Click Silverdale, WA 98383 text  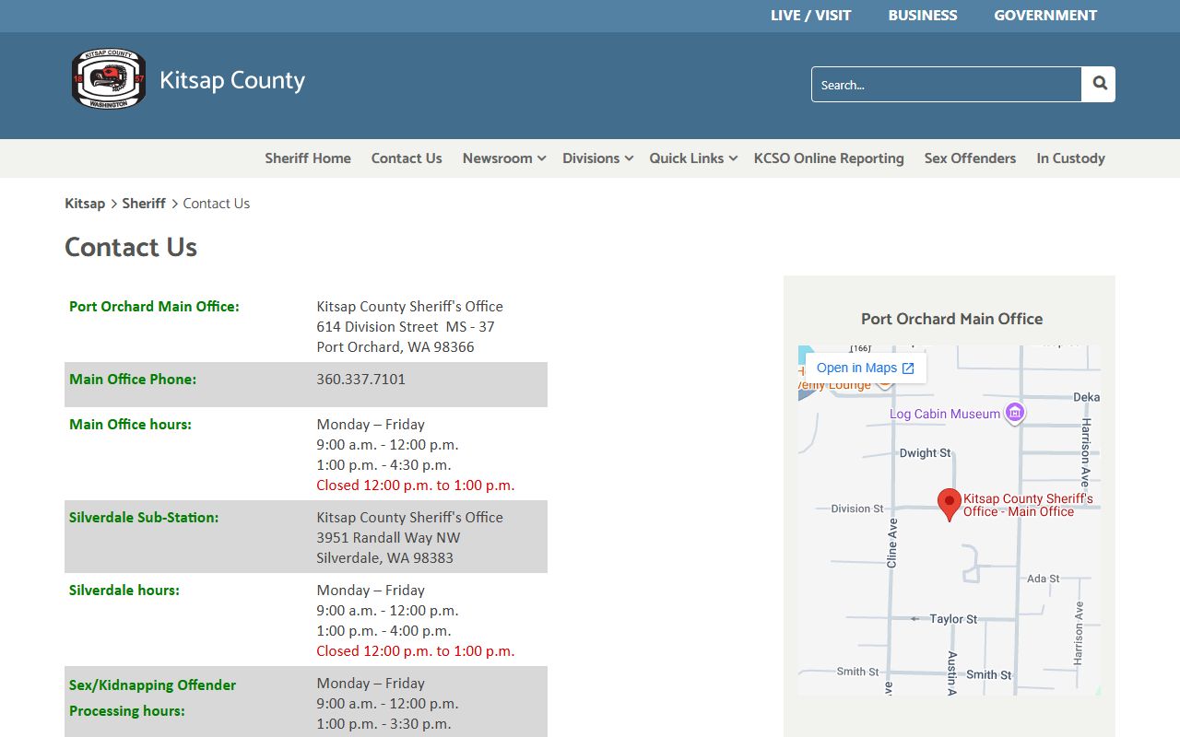click(x=384, y=557)
